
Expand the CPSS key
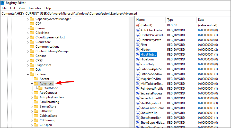click(x=28, y=61)
